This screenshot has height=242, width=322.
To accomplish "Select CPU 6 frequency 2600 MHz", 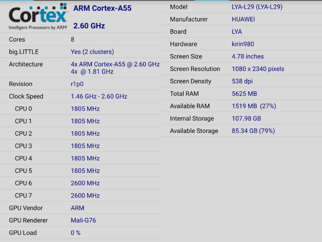I will [85, 183].
